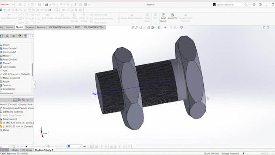Open the Search Commands dropdown arrow
The height and width of the screenshot is (155, 275).
pyautogui.click(x=249, y=4)
